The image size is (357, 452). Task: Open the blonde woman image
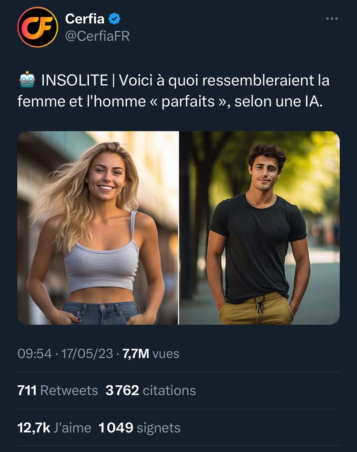tap(98, 228)
